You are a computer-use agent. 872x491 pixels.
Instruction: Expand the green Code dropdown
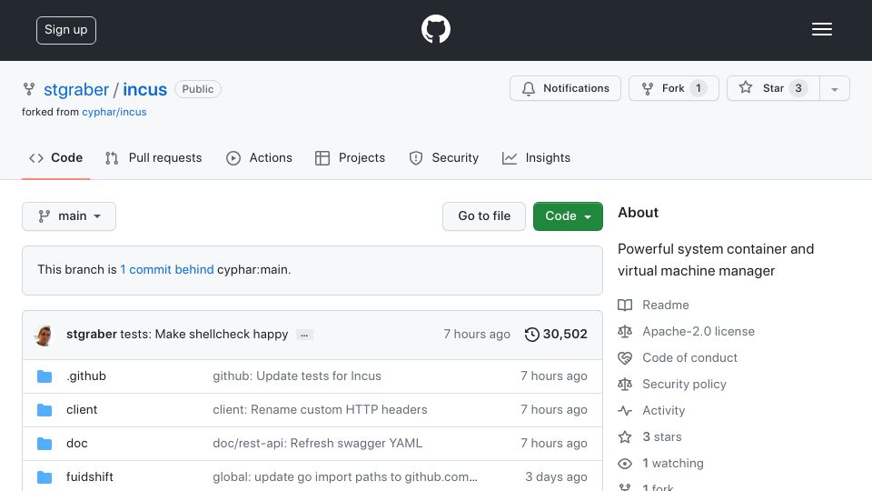[x=568, y=216]
